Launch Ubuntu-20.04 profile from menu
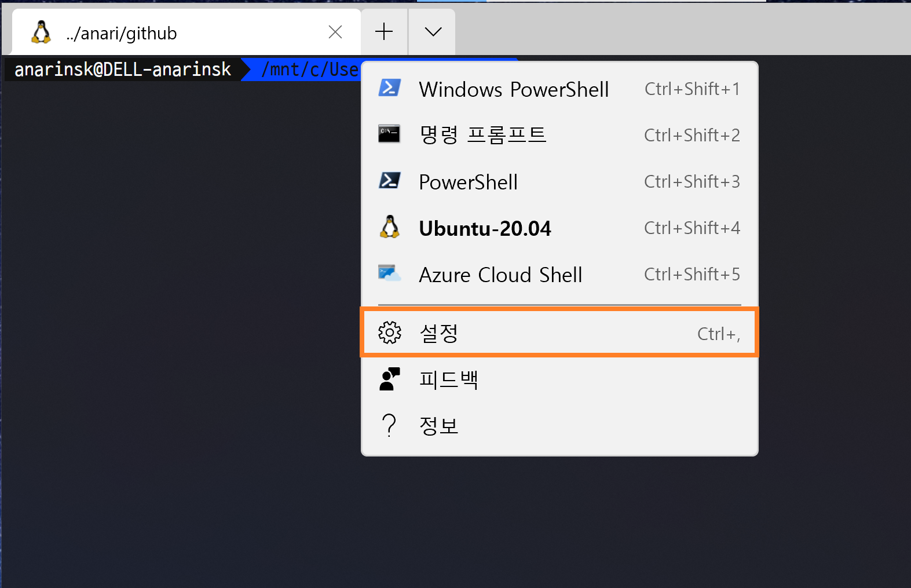The width and height of the screenshot is (911, 588). pyautogui.click(x=559, y=228)
